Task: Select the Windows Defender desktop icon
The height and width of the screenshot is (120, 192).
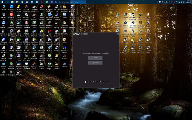Action: (49, 17)
